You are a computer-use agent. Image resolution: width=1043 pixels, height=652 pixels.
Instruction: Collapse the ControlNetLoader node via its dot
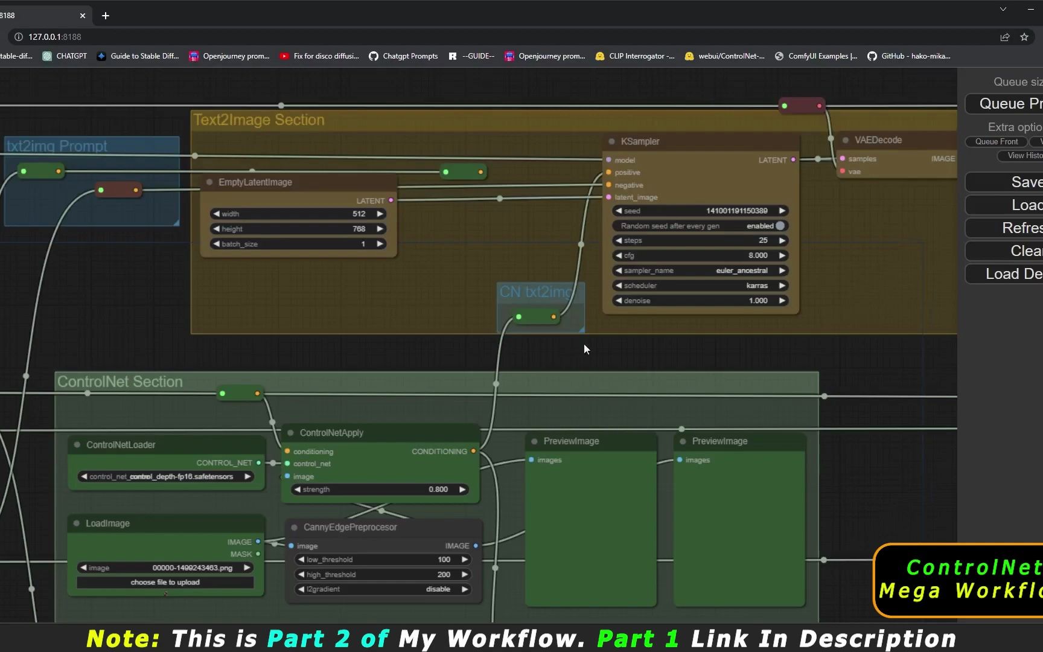pos(77,445)
